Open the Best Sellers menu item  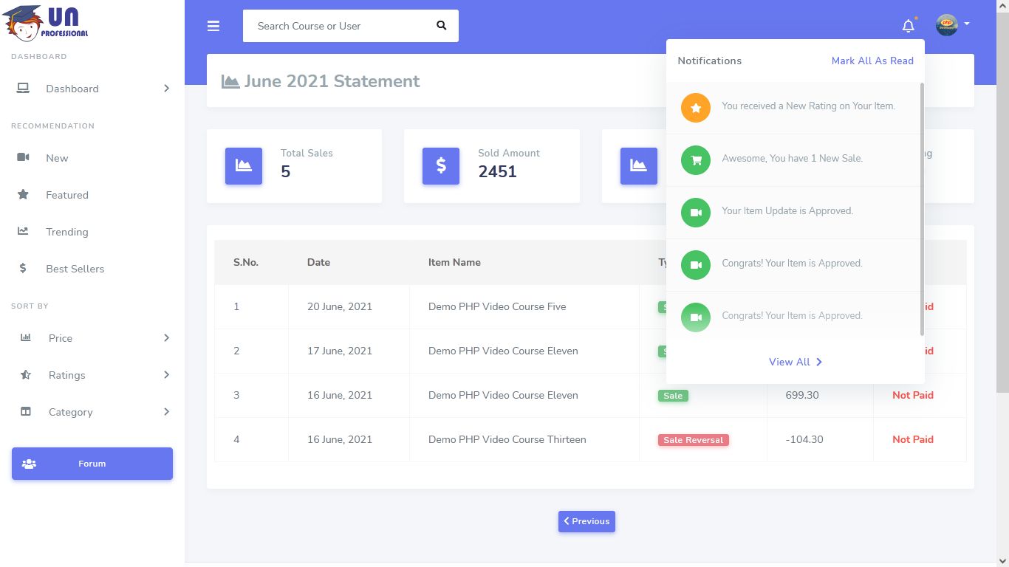[92, 269]
